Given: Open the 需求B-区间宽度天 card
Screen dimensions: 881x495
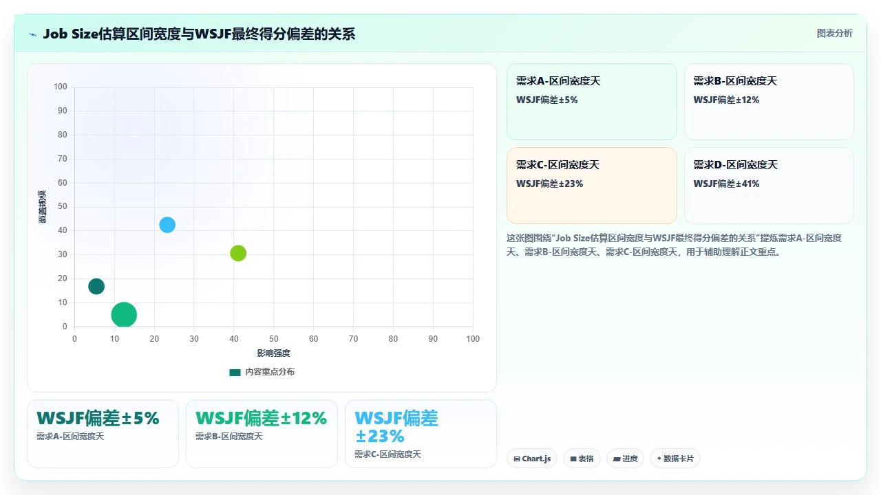Looking at the screenshot, I should coord(769,102).
